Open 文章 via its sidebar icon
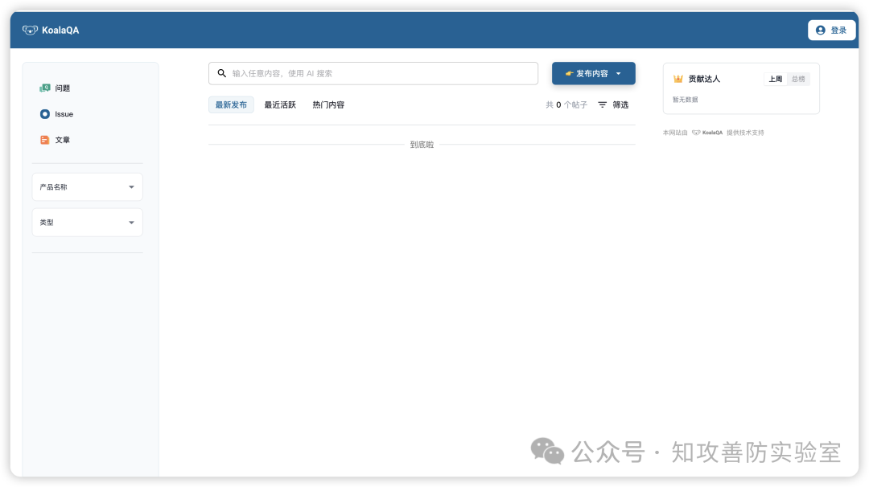Screen dimensions: 869x487 tap(45, 139)
